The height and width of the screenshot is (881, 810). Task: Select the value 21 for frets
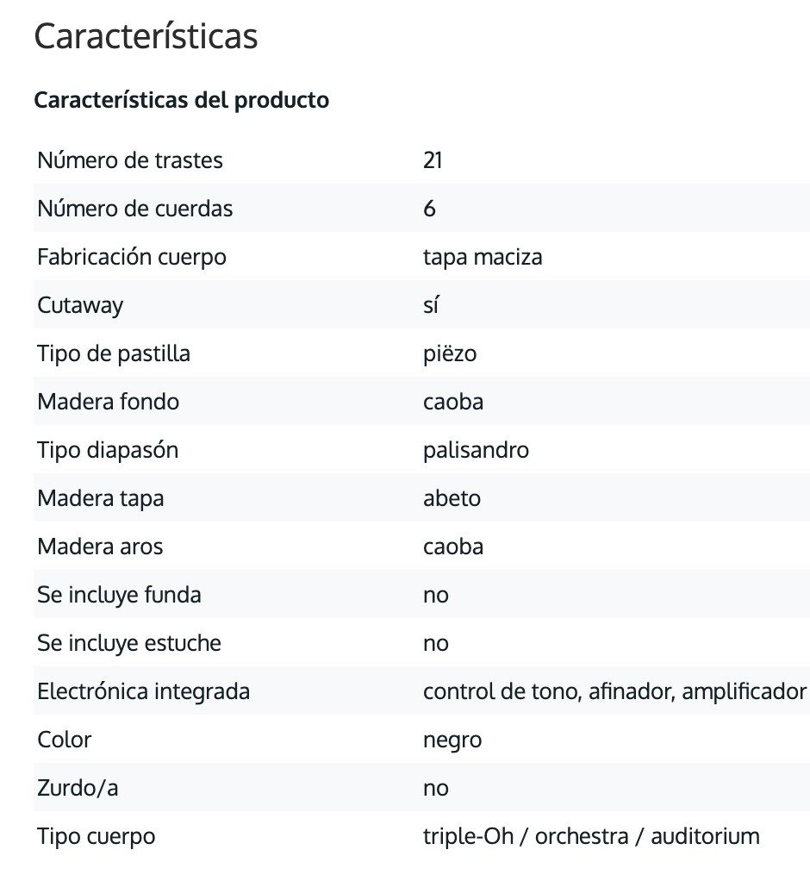433,160
